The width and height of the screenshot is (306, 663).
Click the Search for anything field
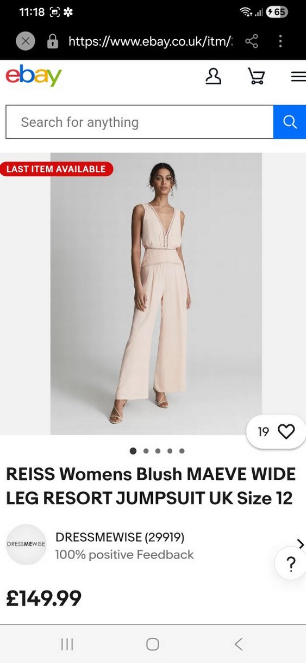(140, 122)
